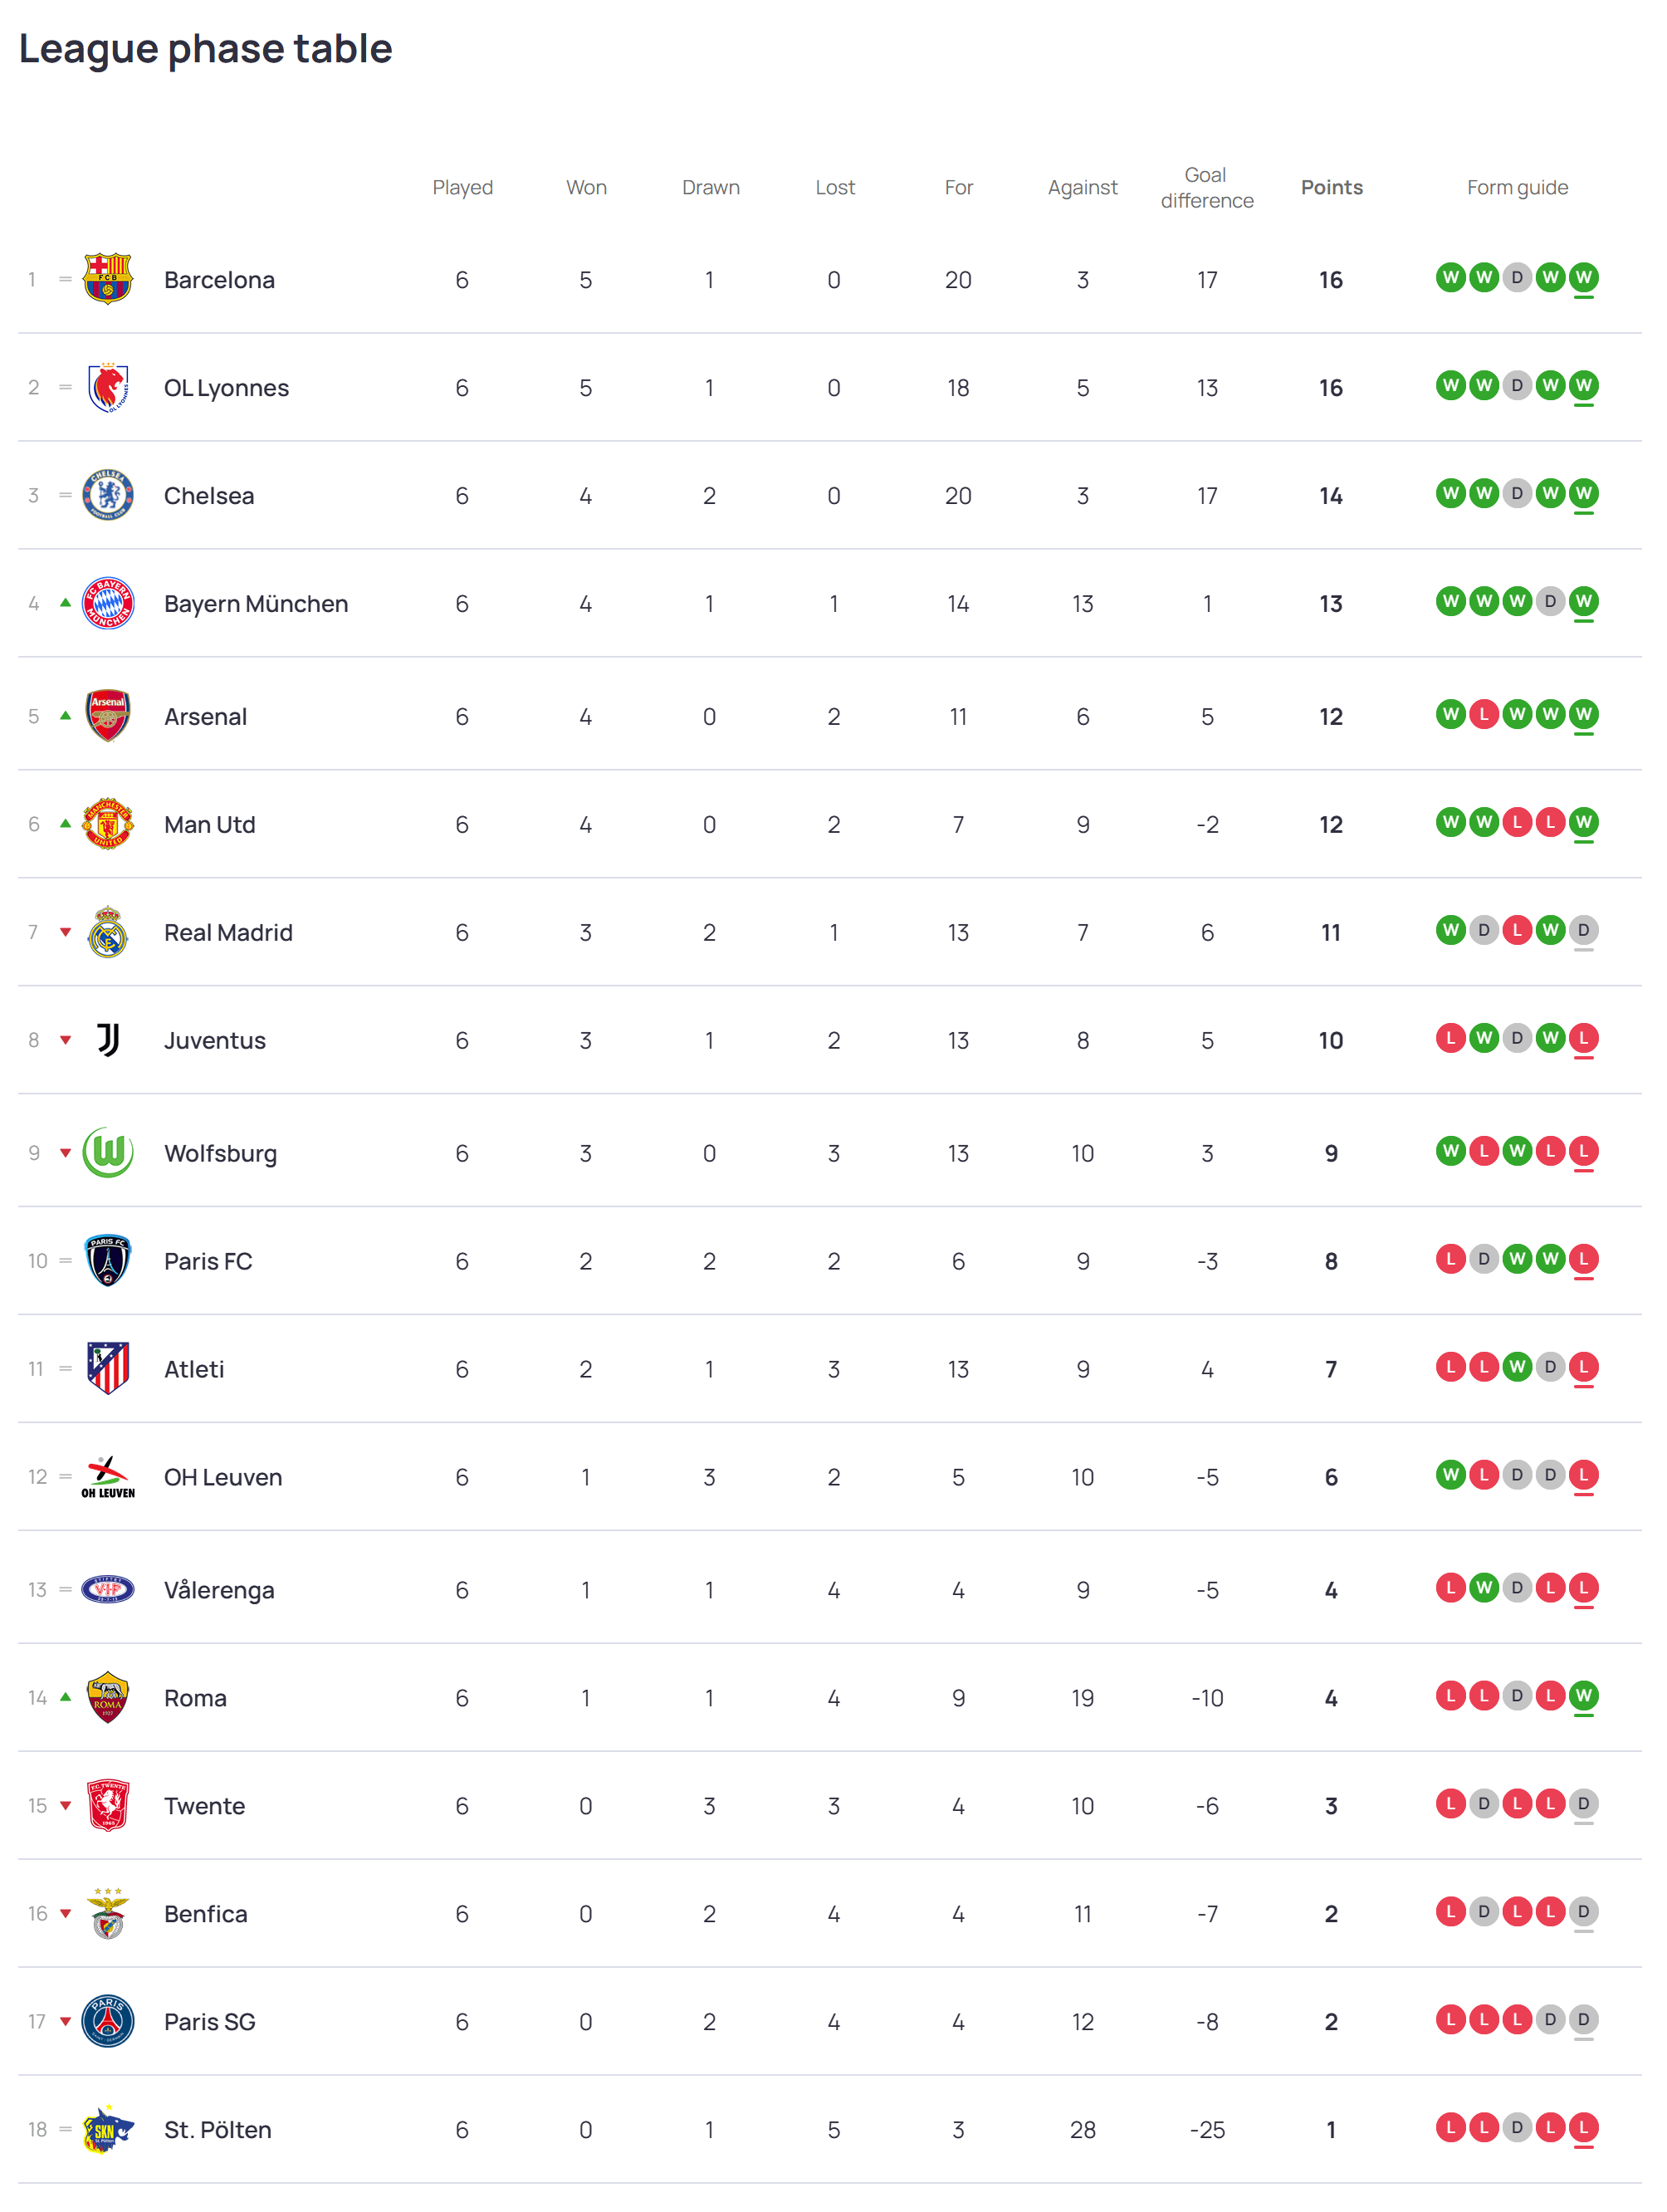Sort table by Points column header
Image resolution: width=1667 pixels, height=2212 pixels.
(1331, 187)
